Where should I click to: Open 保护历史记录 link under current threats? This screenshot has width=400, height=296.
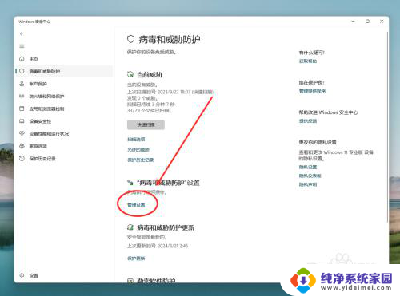(141, 160)
